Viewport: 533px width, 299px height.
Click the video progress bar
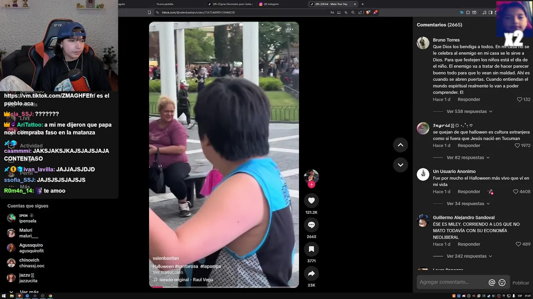tap(224, 287)
